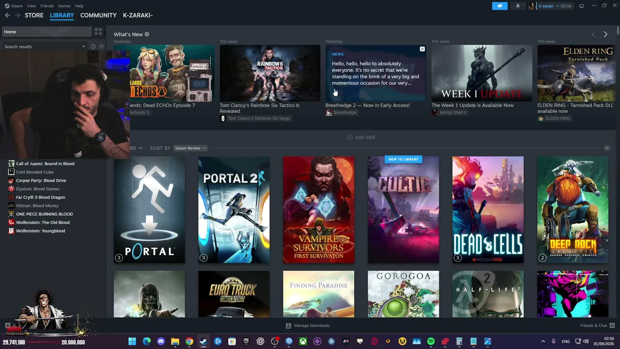Show hidden system tray icons
Viewport: 620px width, 349px height.
543,342
